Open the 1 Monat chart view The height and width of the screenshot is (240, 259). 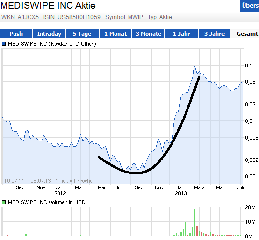coord(115,34)
